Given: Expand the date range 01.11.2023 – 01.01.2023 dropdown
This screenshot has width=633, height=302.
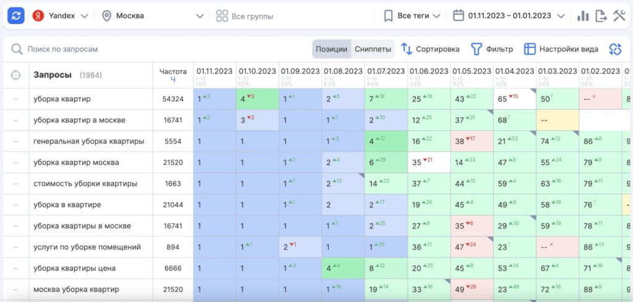Looking at the screenshot, I should [x=509, y=16].
